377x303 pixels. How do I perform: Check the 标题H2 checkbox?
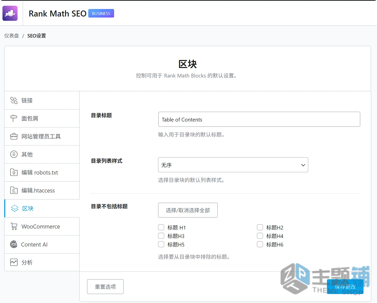[260, 227]
